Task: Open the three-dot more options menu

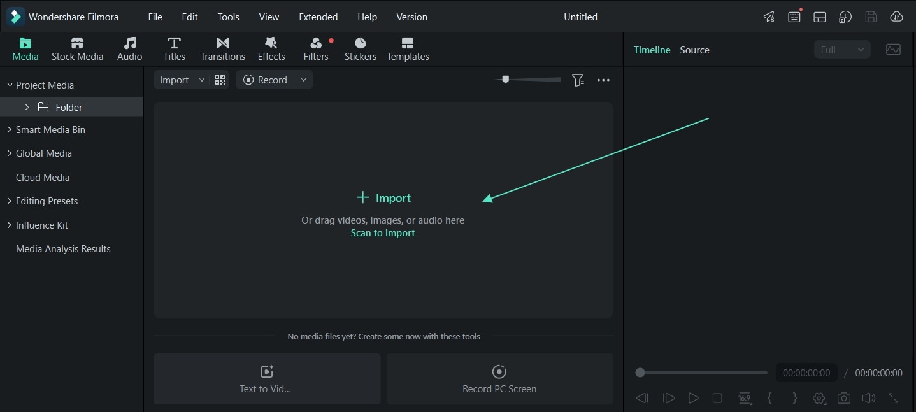Action: pos(603,80)
